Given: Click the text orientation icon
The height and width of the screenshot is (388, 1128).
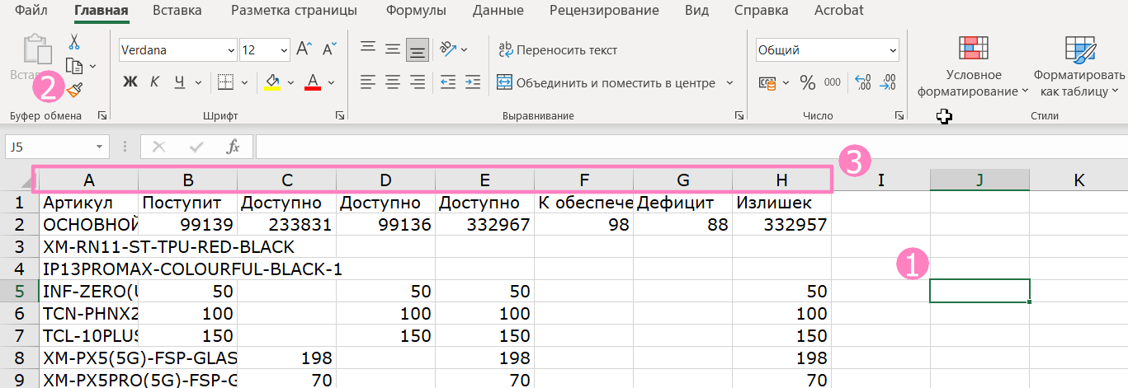Looking at the screenshot, I should click(448, 49).
